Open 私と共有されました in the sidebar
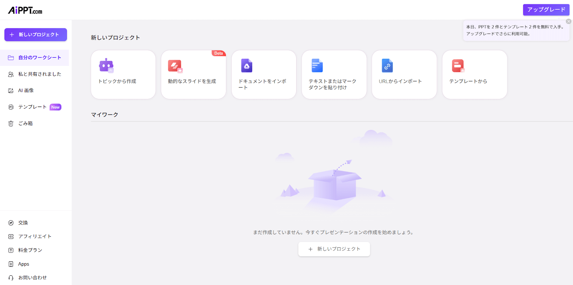This screenshot has height=285, width=573. [39, 74]
